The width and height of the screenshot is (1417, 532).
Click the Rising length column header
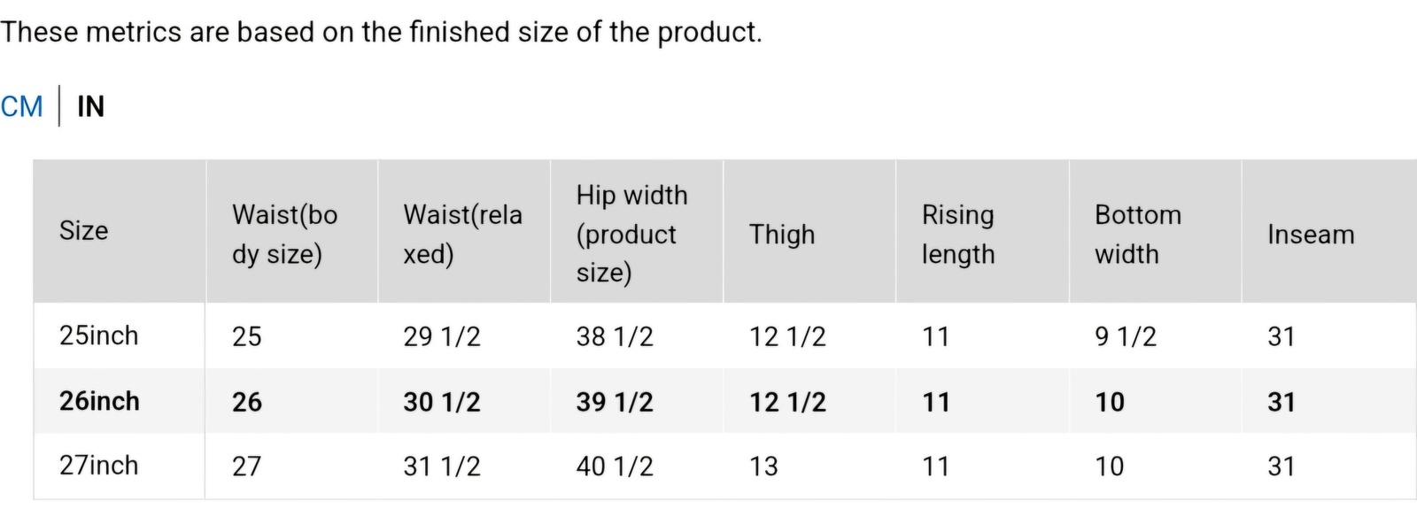(958, 234)
